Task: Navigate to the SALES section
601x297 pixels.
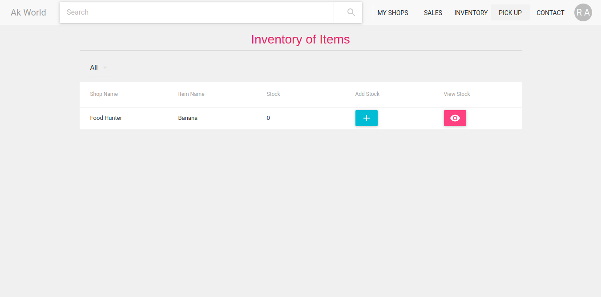Action: click(433, 13)
